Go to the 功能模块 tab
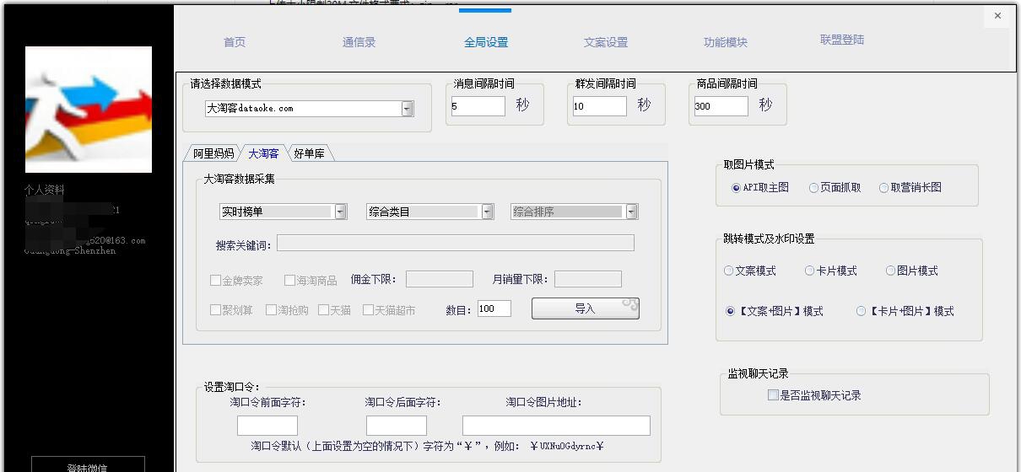The image size is (1021, 472). click(x=725, y=42)
